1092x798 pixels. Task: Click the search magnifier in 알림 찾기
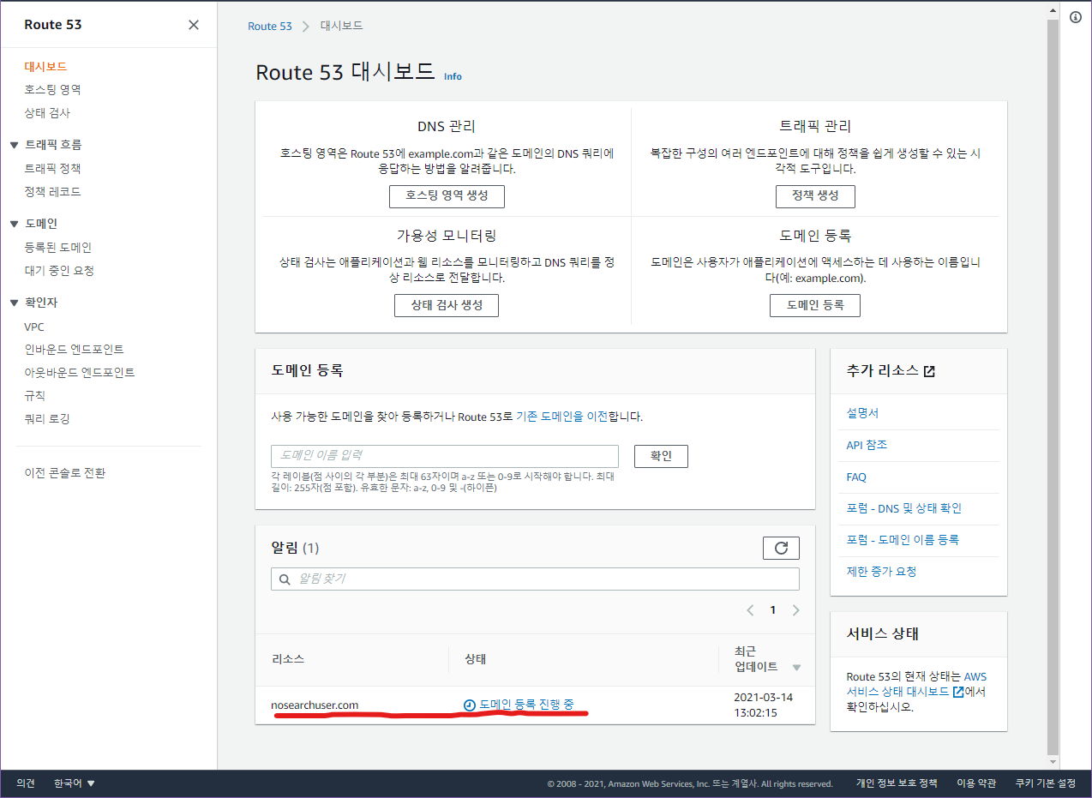point(285,579)
